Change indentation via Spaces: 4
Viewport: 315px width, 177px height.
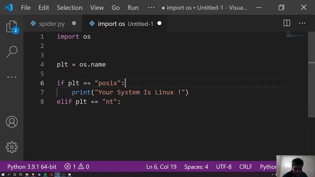(196, 167)
